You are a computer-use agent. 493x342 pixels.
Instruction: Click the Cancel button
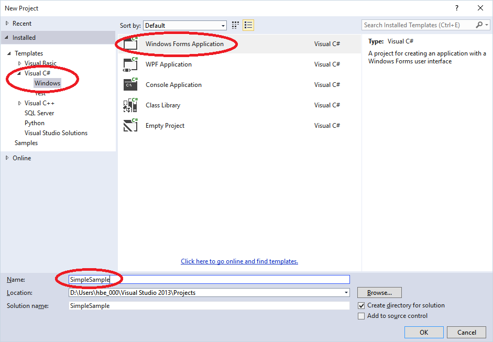coord(467,332)
